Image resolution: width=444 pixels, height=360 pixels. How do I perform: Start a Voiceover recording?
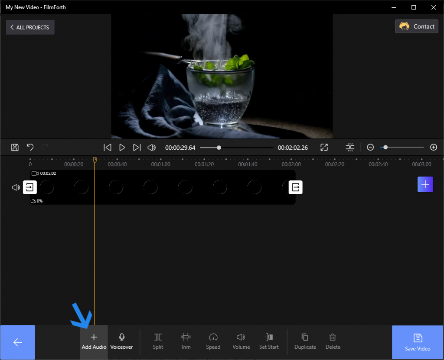click(x=121, y=342)
